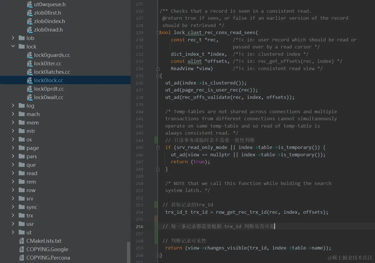Click the pars folder icon
Viewport: 375px width, 263px height.
(x=22, y=156)
